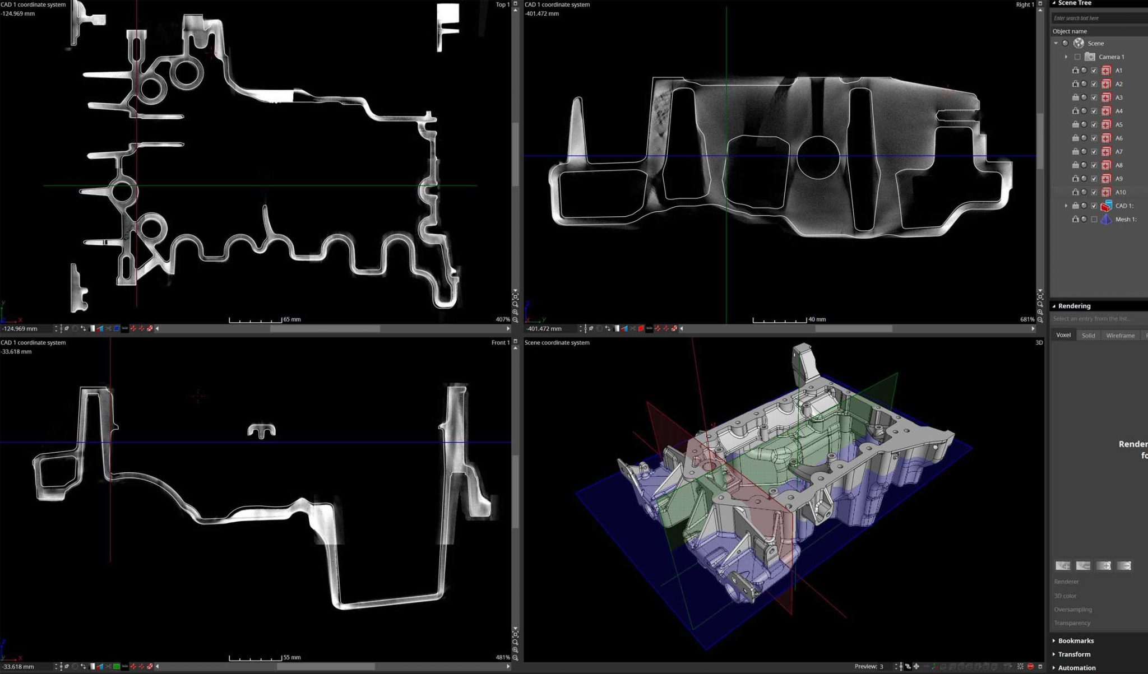Click the Right 1 vertical scrollbar
Viewport: 1148px width, 674px height.
point(1040,140)
